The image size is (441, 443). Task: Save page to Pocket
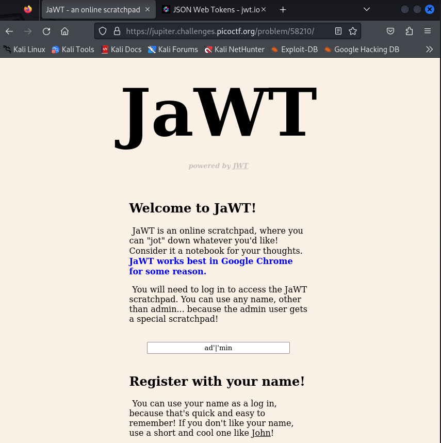390,31
